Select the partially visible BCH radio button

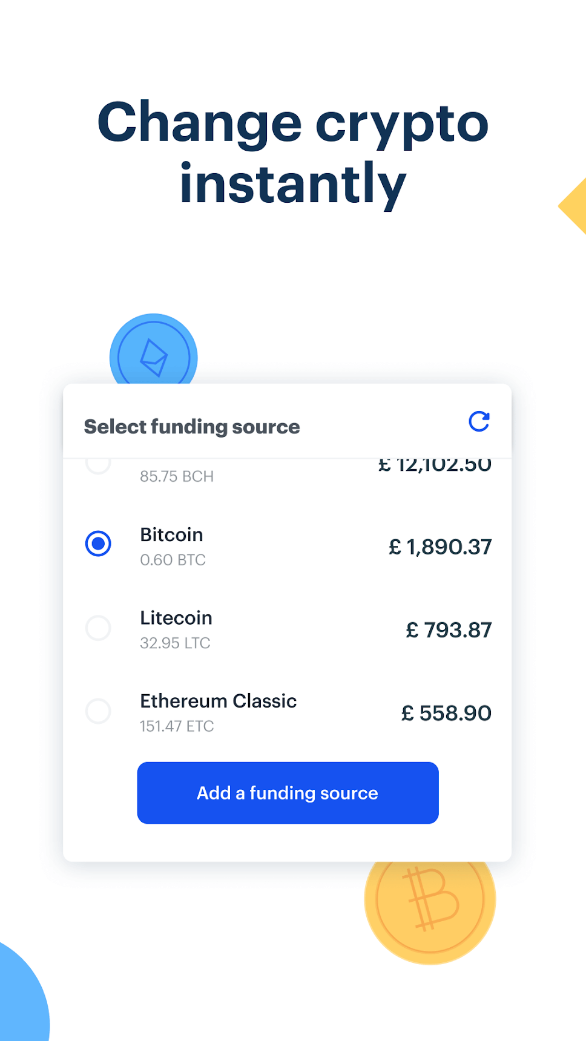point(98,465)
